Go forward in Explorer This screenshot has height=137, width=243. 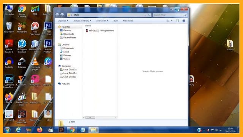(x=62, y=15)
